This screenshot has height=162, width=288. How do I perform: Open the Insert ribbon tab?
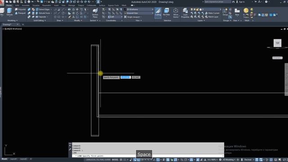56,5
